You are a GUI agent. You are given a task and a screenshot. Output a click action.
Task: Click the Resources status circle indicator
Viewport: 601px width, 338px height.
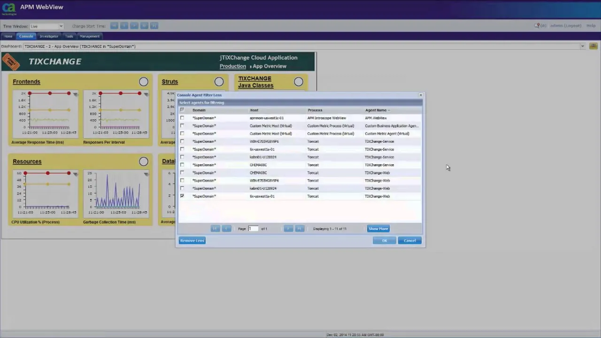(x=144, y=161)
